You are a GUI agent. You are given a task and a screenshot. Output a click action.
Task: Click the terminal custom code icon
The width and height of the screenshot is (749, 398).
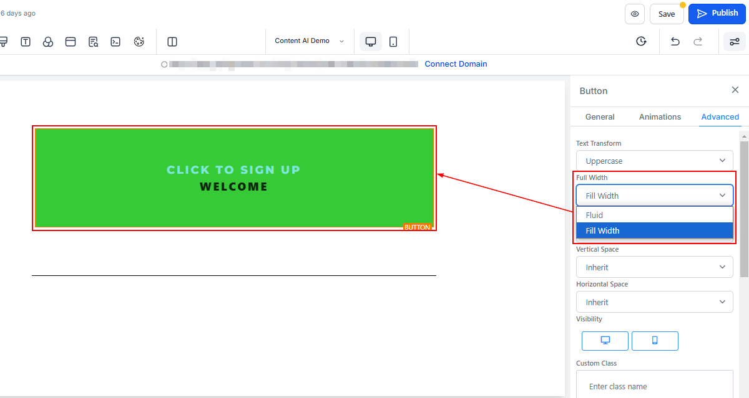115,42
